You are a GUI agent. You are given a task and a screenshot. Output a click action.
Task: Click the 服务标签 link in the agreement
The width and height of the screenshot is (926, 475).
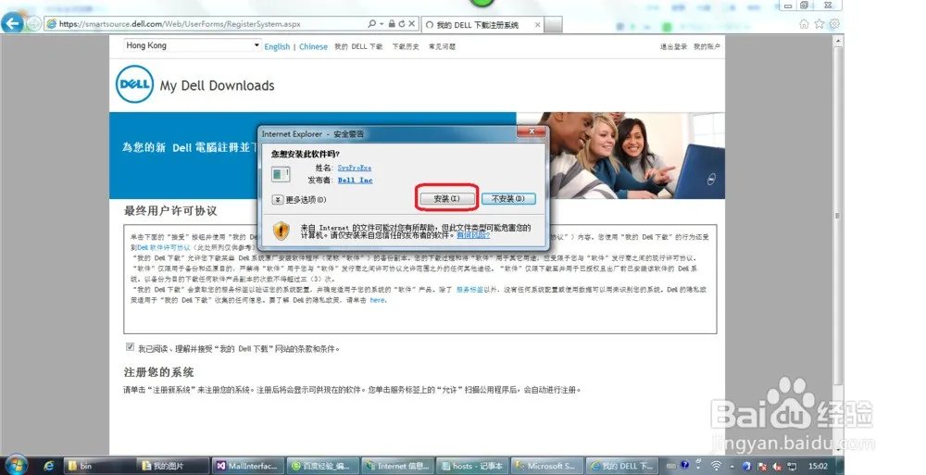469,290
